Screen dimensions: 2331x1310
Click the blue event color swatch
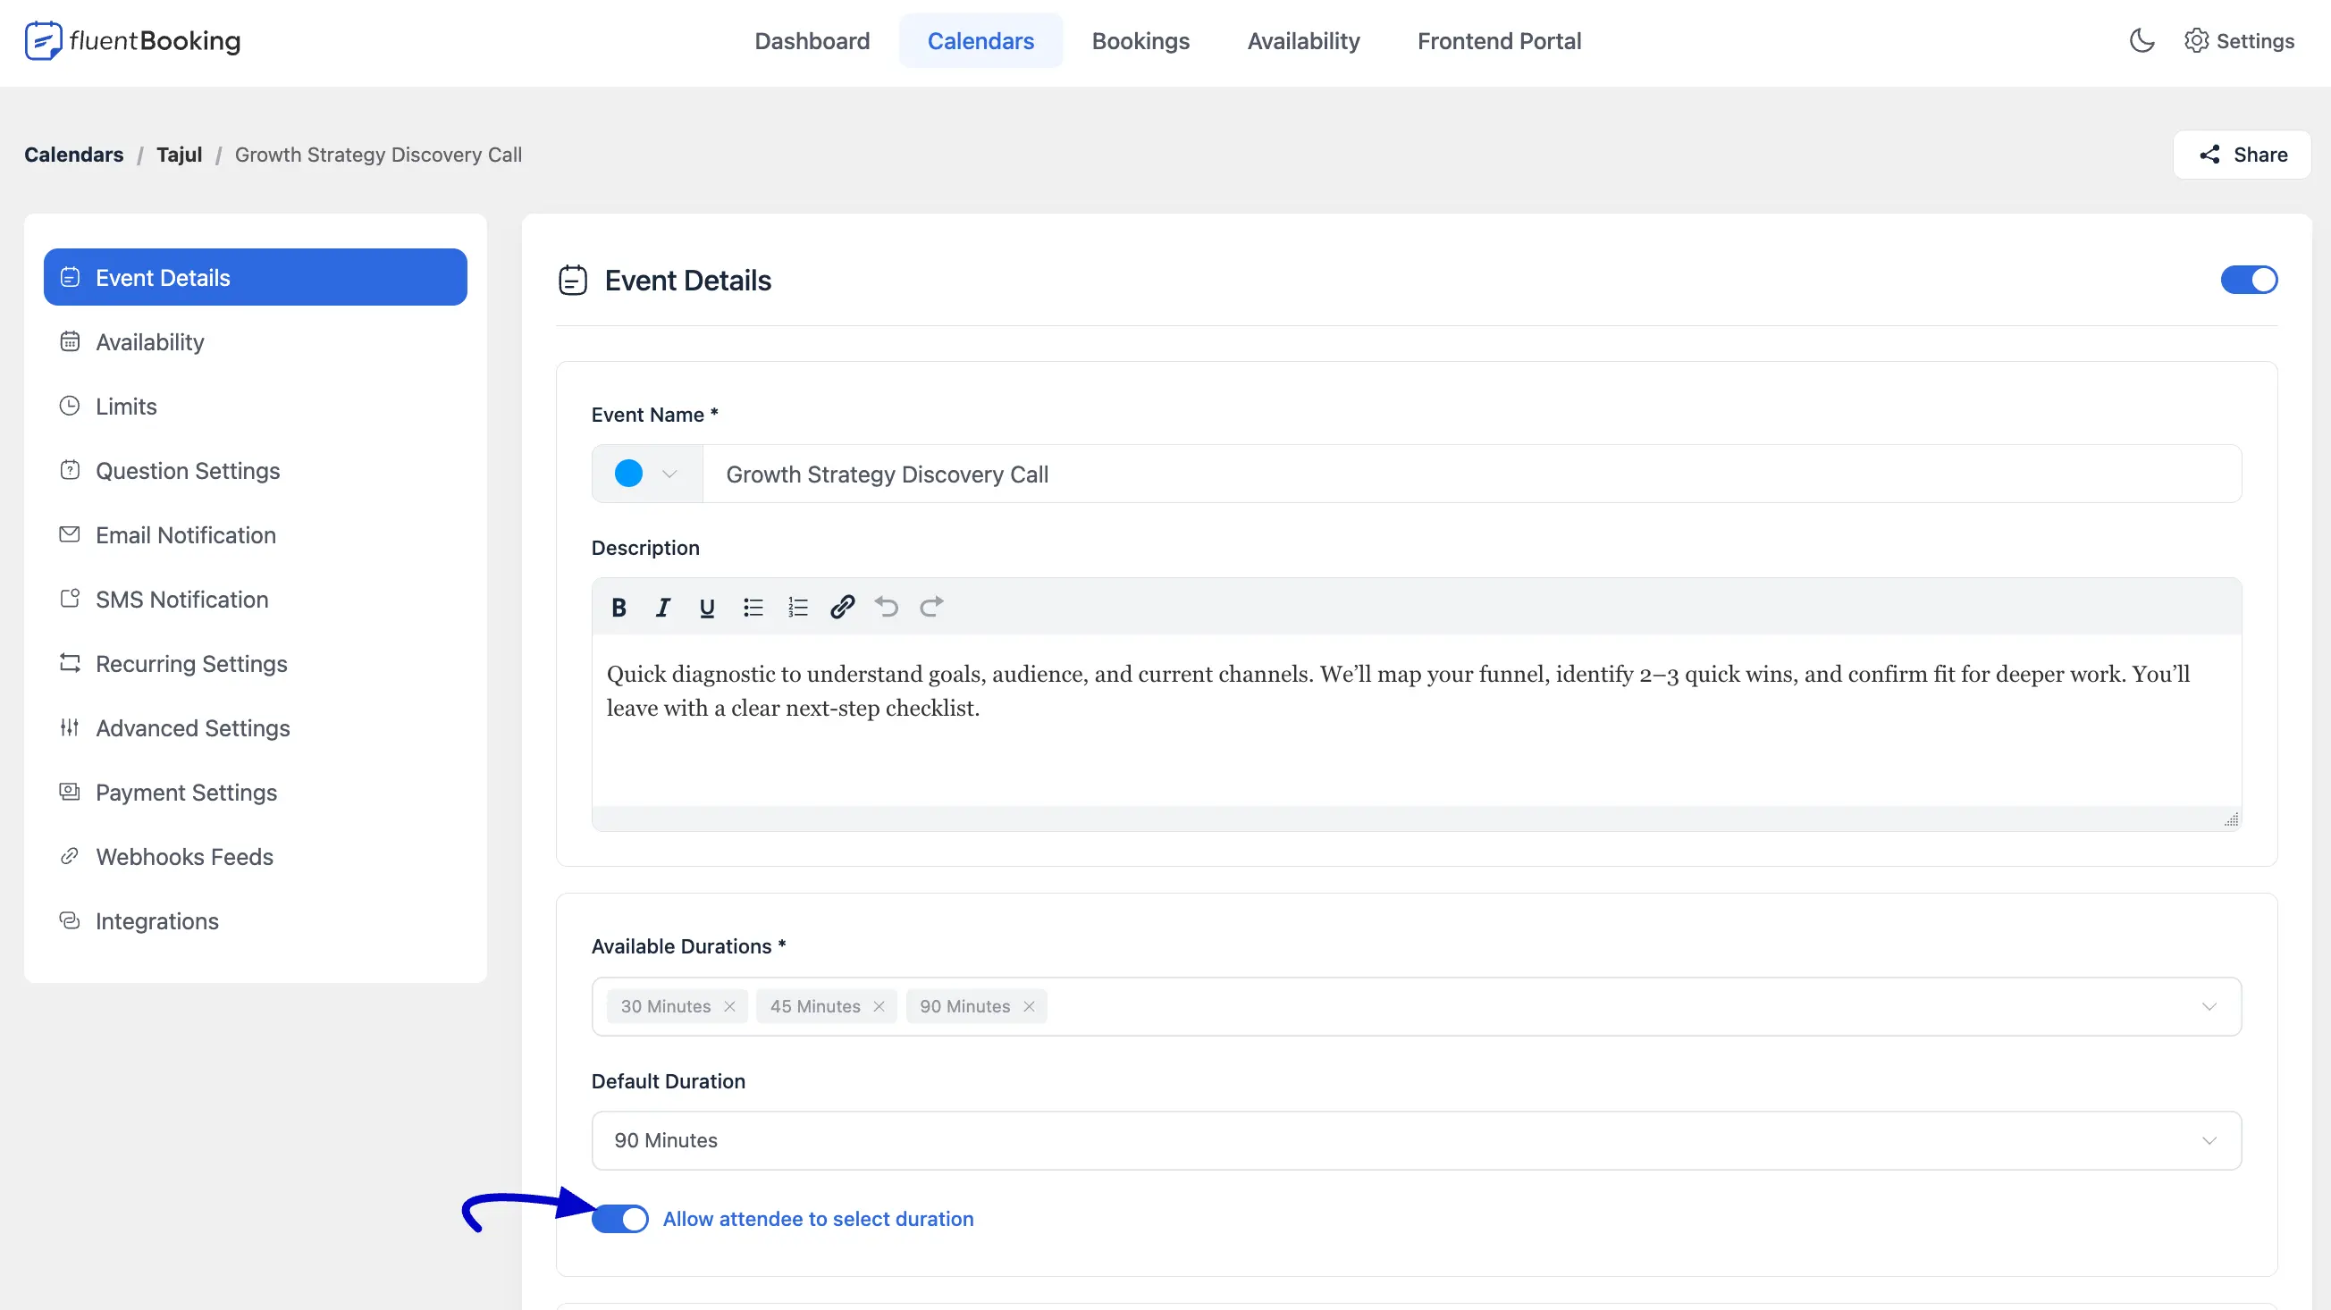point(628,474)
